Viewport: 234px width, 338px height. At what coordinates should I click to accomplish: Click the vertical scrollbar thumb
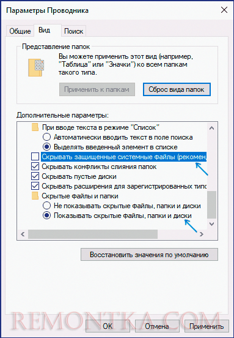pos(211,205)
